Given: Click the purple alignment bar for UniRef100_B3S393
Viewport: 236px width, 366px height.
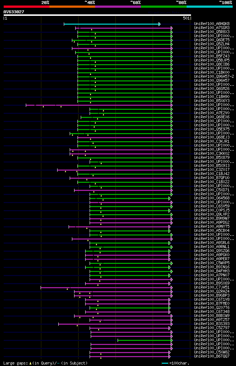Looking at the screenshot, I should pos(115,324).
